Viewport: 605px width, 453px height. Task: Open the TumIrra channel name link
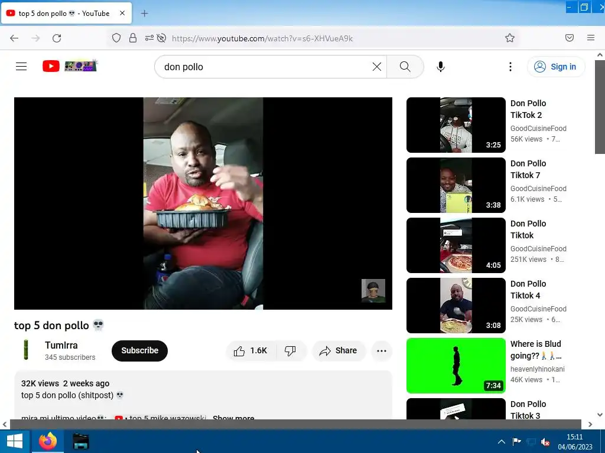(61, 345)
